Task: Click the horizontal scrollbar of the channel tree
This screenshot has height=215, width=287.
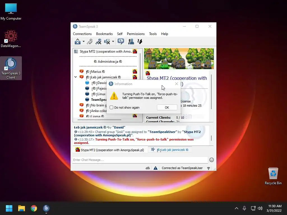Action: point(99,120)
